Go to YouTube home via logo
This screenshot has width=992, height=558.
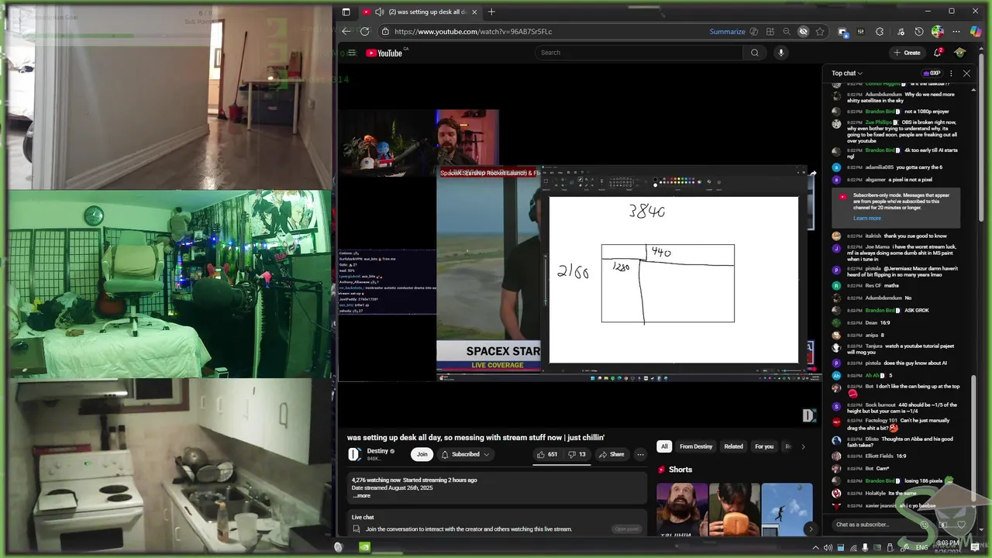click(x=384, y=53)
